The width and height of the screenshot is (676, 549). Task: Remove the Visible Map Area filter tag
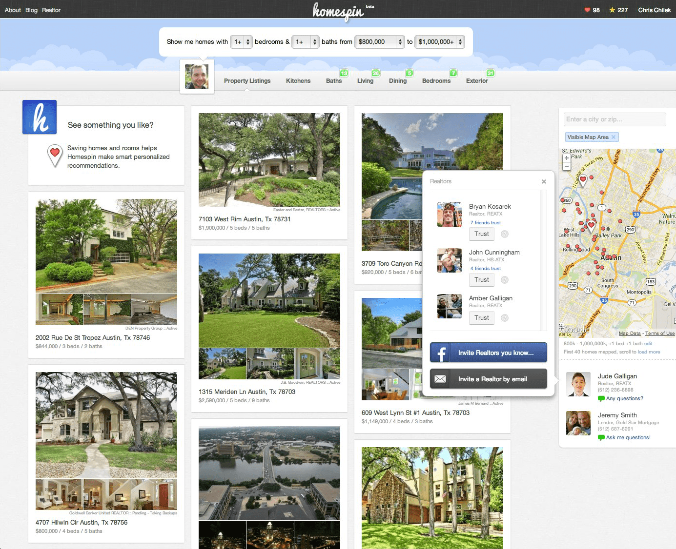[614, 137]
